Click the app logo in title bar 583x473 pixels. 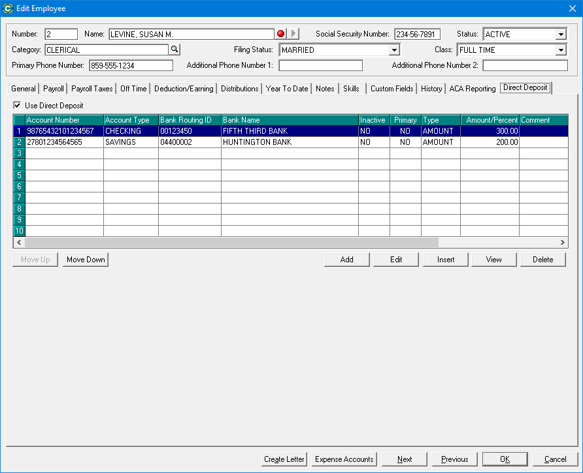7,8
